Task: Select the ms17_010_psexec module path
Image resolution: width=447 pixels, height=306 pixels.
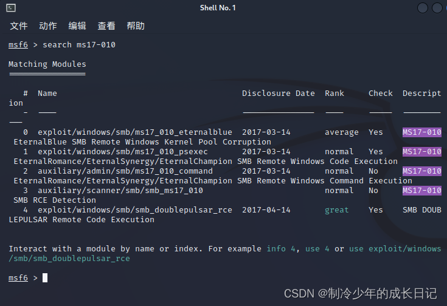Action: pos(123,152)
